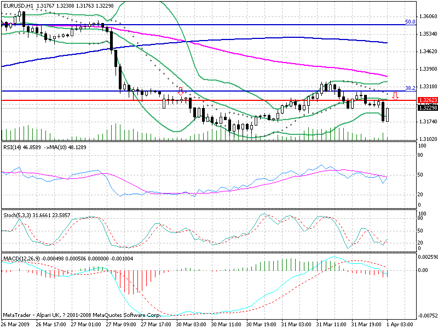Click the -0.00752 value on the MACD scale

coord(428,316)
